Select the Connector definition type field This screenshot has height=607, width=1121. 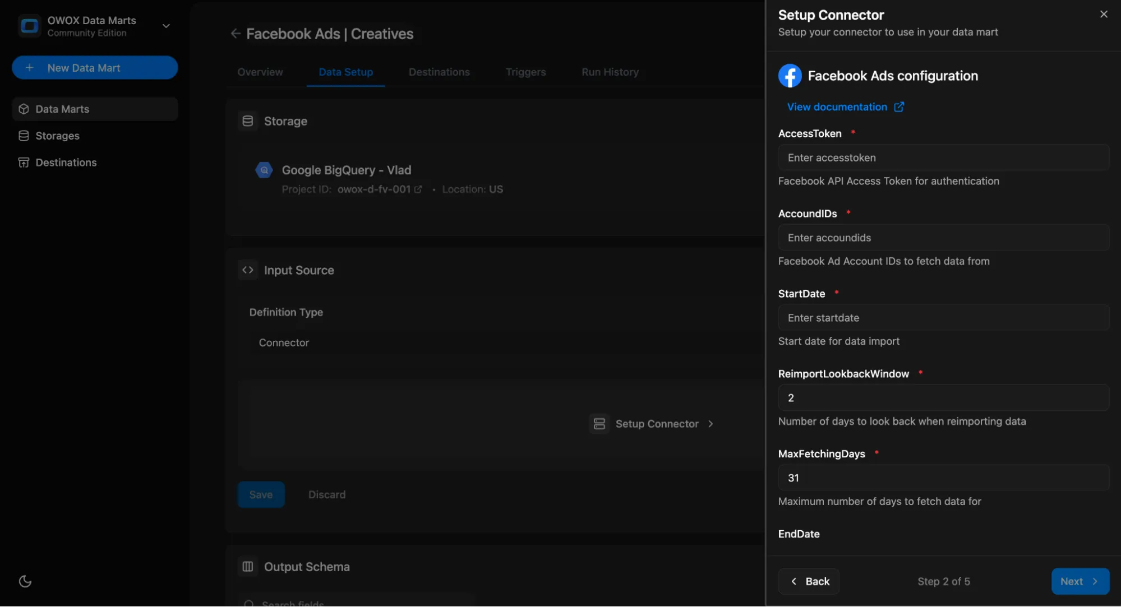[284, 342]
